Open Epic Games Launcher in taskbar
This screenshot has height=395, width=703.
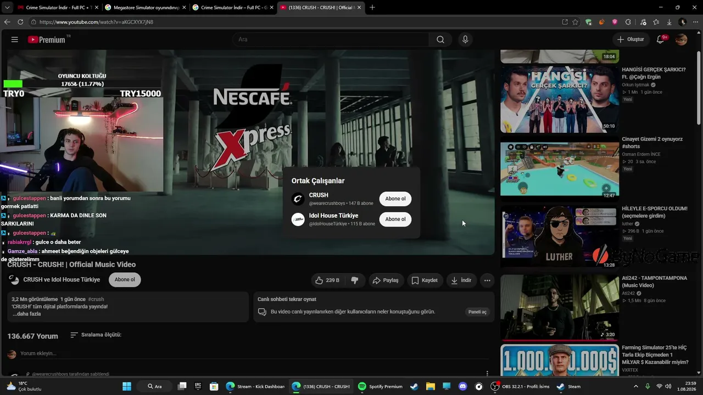point(198,386)
